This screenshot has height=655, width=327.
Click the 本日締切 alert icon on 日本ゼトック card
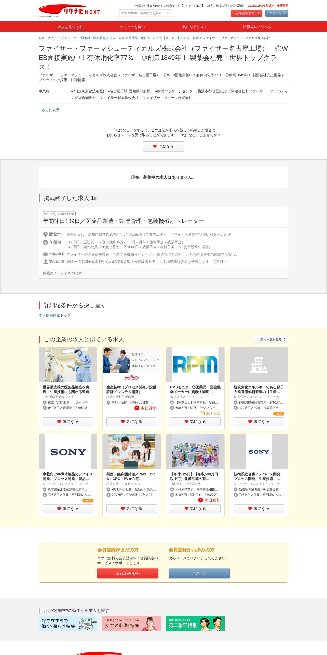[x=200, y=500]
